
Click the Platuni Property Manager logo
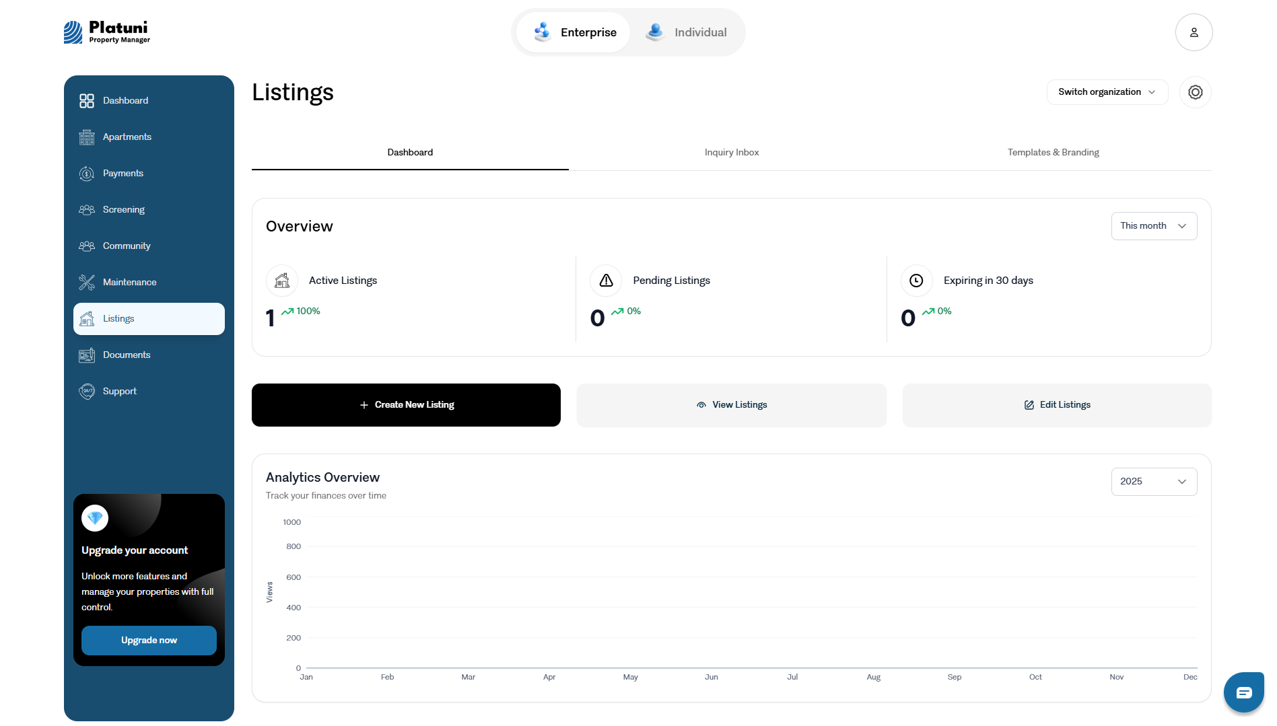(x=107, y=32)
